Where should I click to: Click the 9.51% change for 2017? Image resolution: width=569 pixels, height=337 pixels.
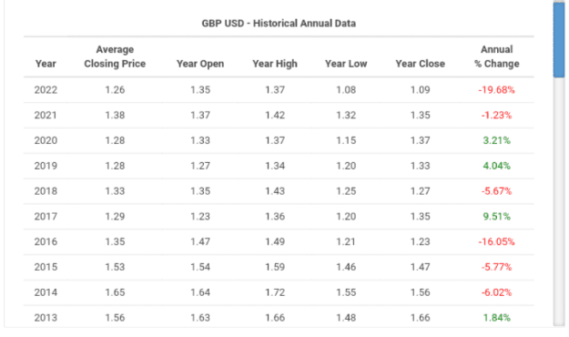click(497, 217)
